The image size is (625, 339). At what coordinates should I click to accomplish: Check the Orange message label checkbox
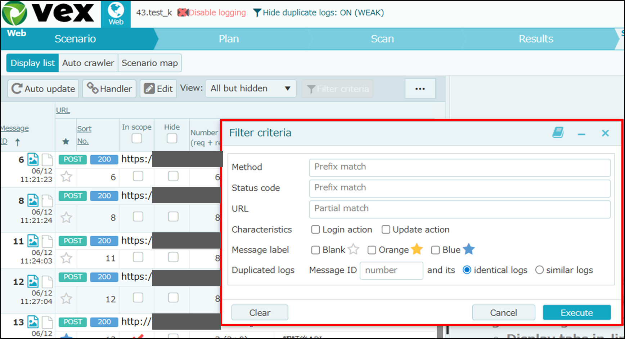(x=372, y=250)
